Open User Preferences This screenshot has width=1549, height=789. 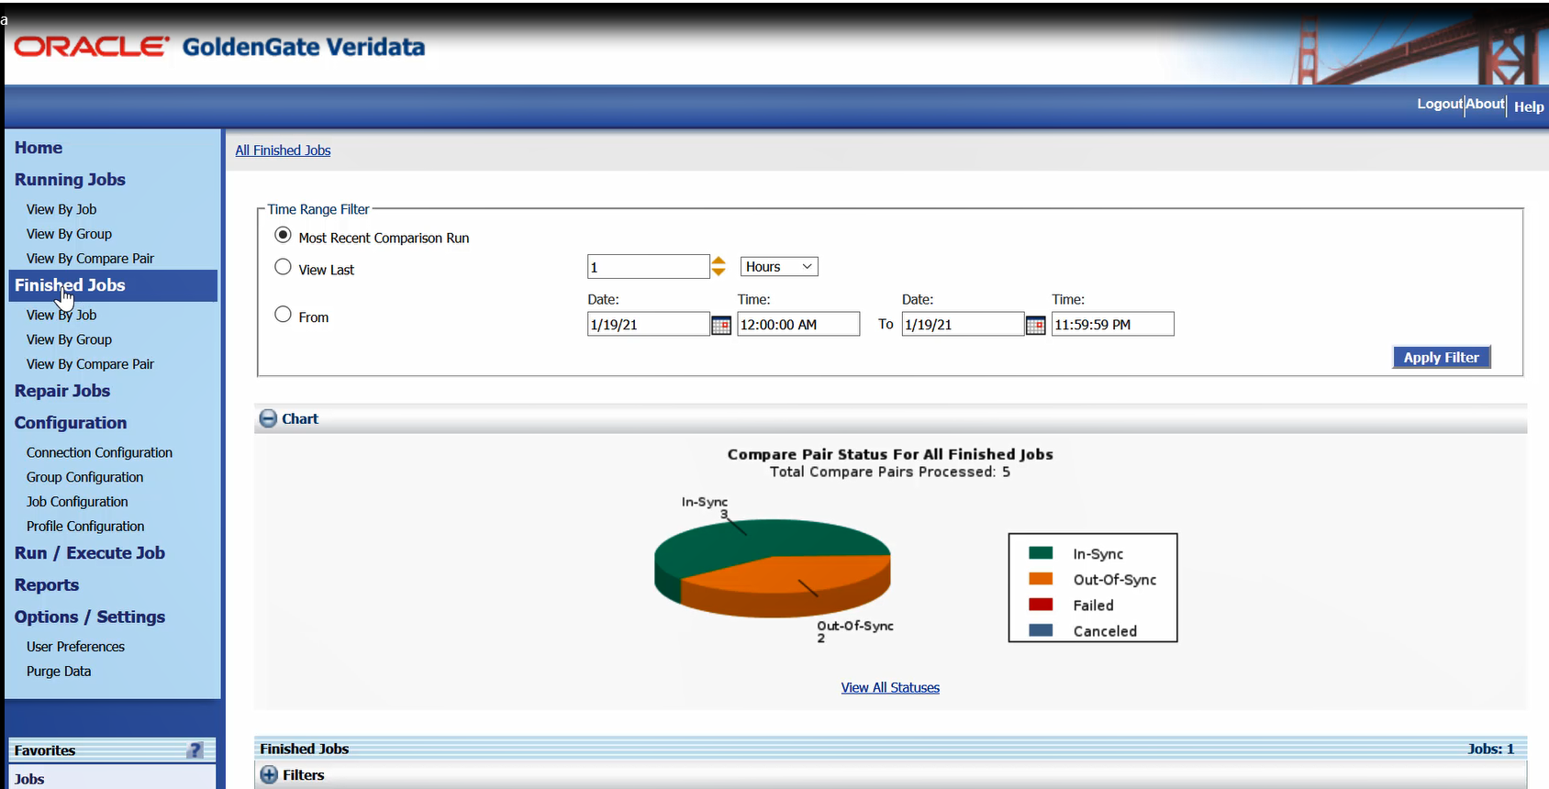point(75,647)
